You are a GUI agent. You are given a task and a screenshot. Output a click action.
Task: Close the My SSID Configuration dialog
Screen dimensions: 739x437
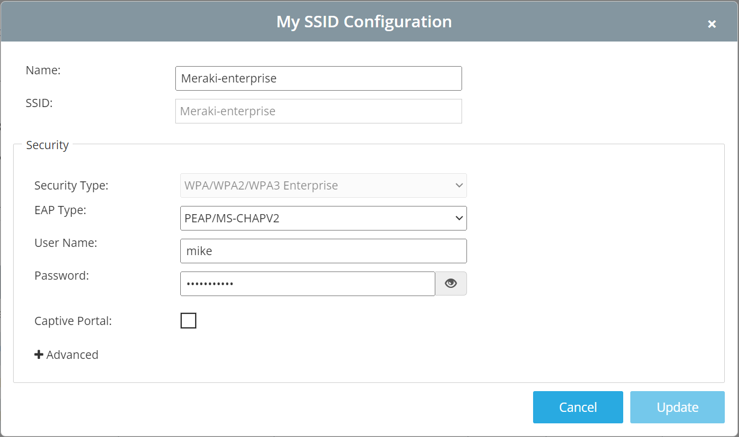[712, 23]
